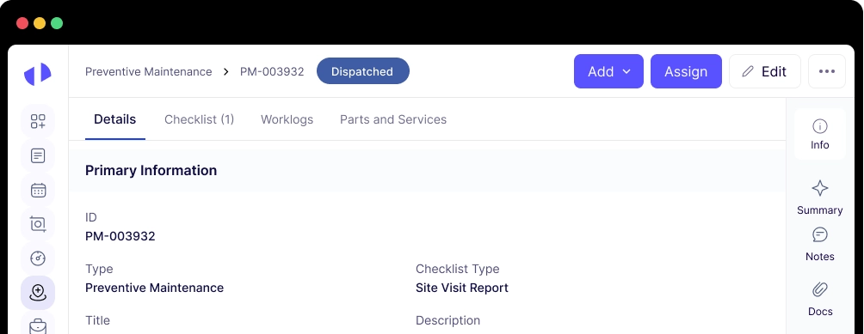
Task: Open the Summary sparkle panel
Action: pyautogui.click(x=819, y=197)
